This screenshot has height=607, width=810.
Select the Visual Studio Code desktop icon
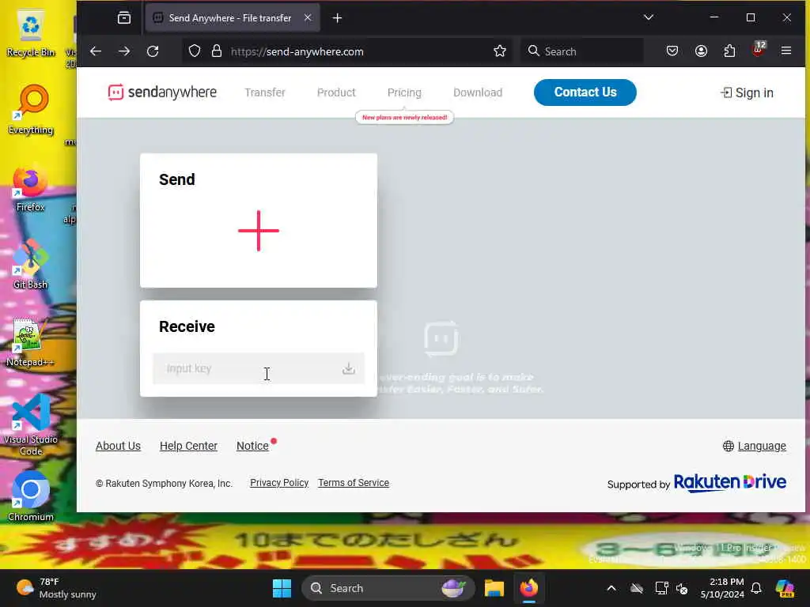click(x=31, y=424)
